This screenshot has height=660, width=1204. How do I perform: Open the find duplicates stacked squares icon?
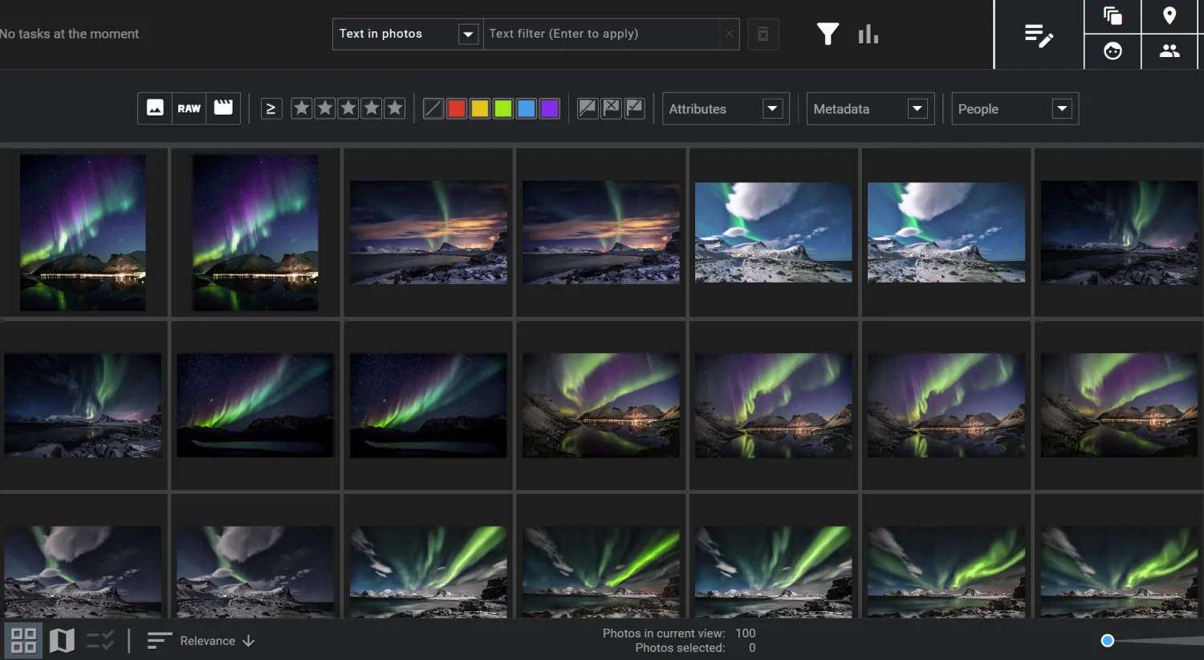(1112, 15)
